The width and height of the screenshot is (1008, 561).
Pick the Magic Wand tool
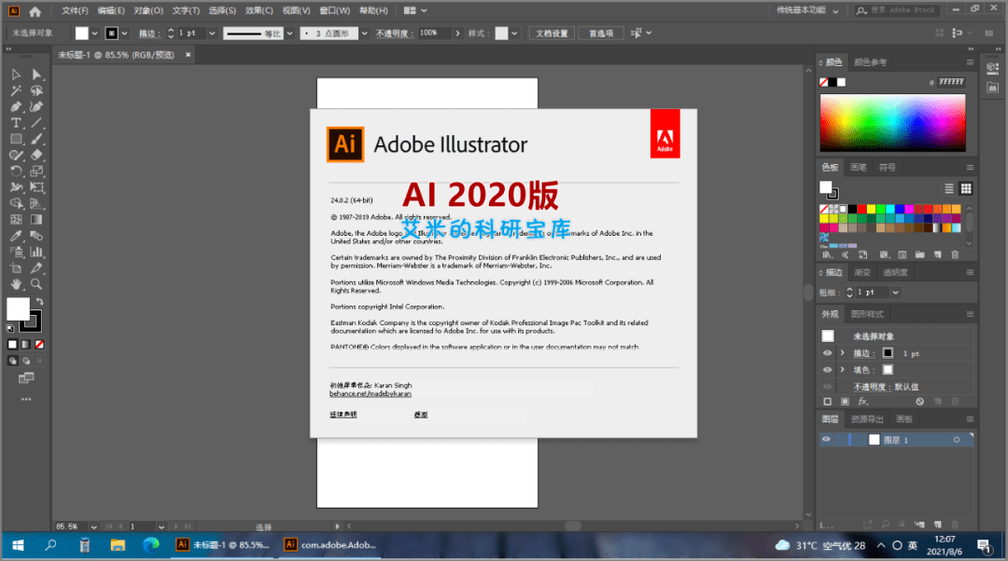pyautogui.click(x=16, y=90)
